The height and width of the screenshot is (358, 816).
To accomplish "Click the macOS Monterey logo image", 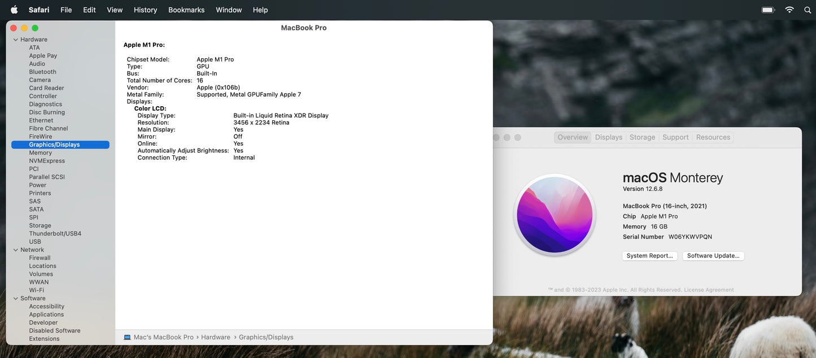I will point(555,215).
